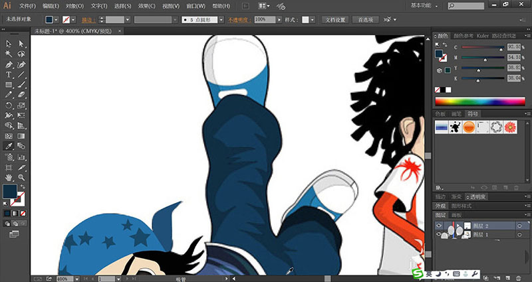Set toolbox paint mode to None
The width and height of the screenshot is (532, 282).
23,213
